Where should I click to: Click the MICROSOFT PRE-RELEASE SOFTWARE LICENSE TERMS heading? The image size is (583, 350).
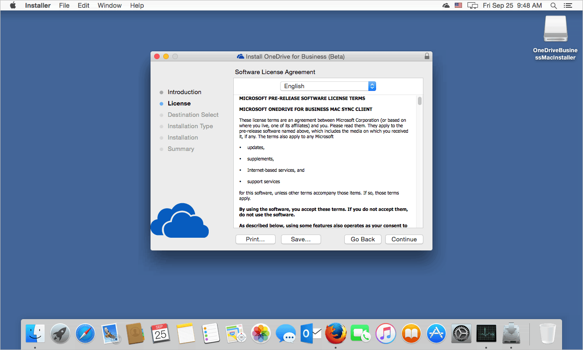coord(302,98)
